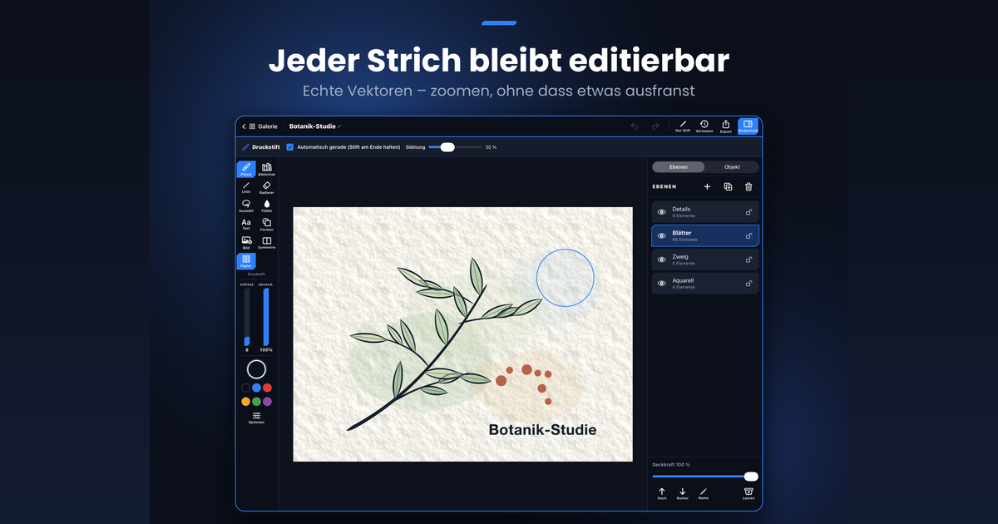The width and height of the screenshot is (998, 524).
Task: Edit title using pencil next to Botanik-Studie
Action: [x=339, y=126]
